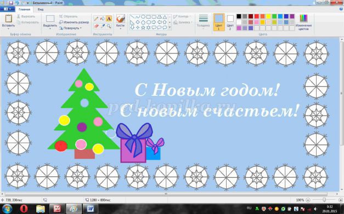Viewport: 344px width, 214px height.
Task: Open the Paint file menu button
Action: click(x=8, y=9)
